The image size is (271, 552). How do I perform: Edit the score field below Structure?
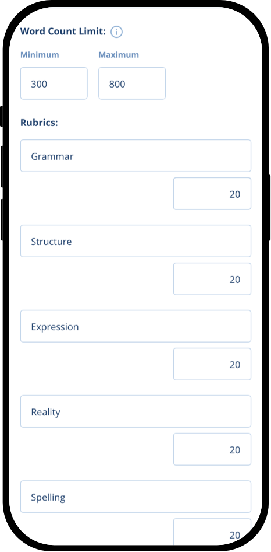212,279
